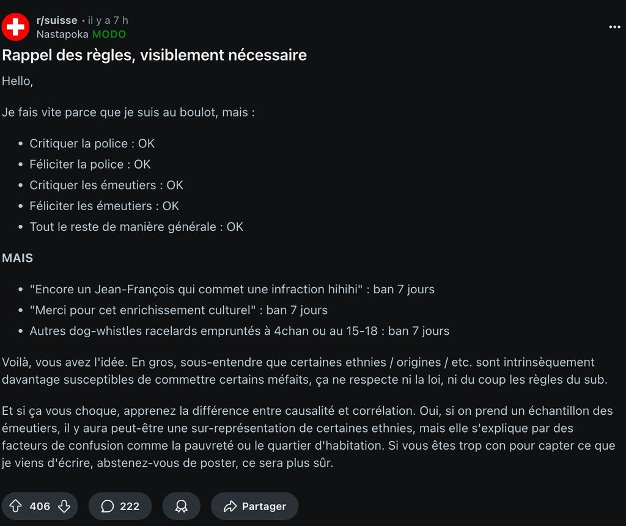The image size is (626, 526).
Task: Upvote the rules reminder post
Action: tap(16, 506)
